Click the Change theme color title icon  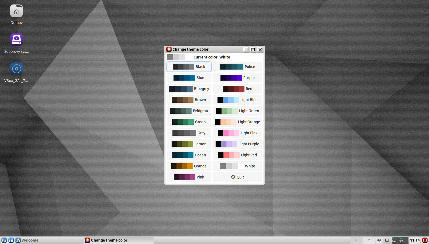[169, 49]
